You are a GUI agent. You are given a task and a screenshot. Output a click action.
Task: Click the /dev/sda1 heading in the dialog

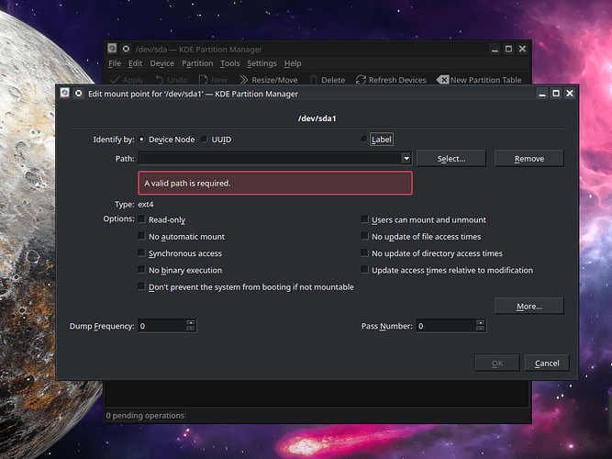click(317, 118)
